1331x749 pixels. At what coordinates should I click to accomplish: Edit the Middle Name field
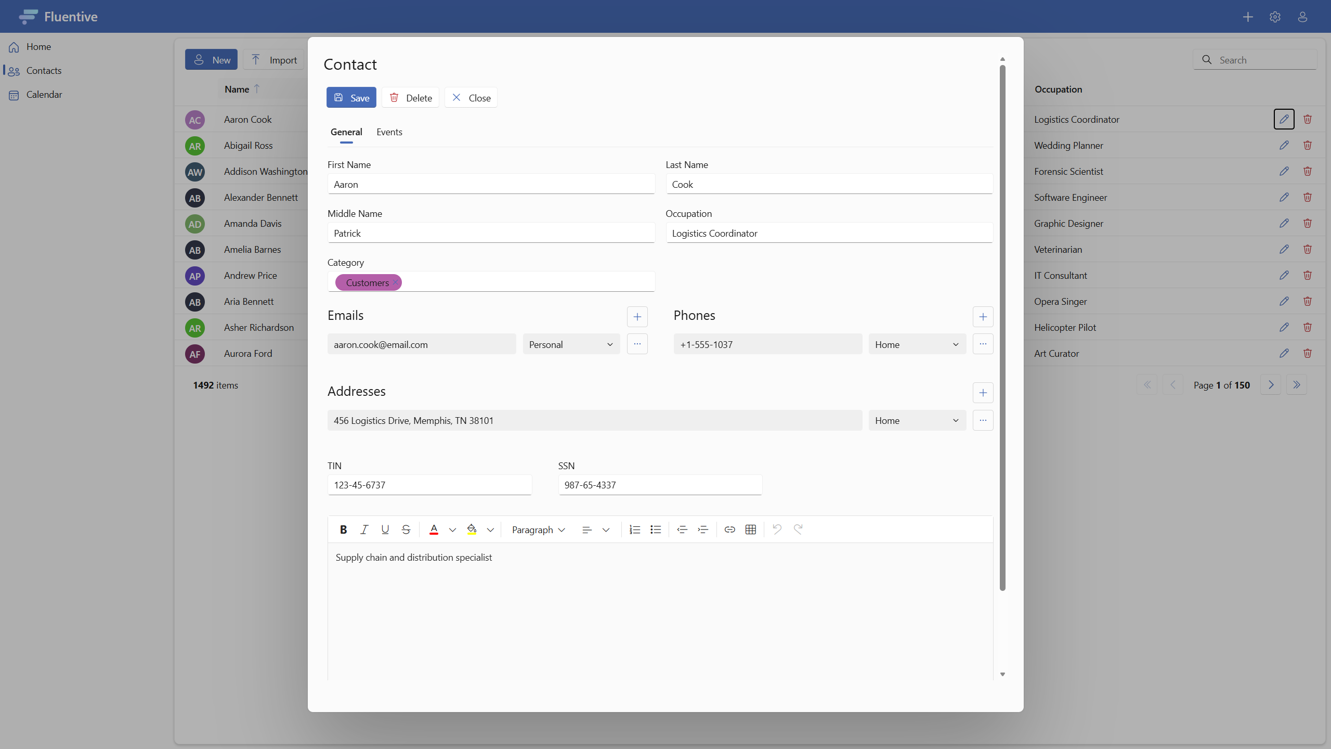491,233
